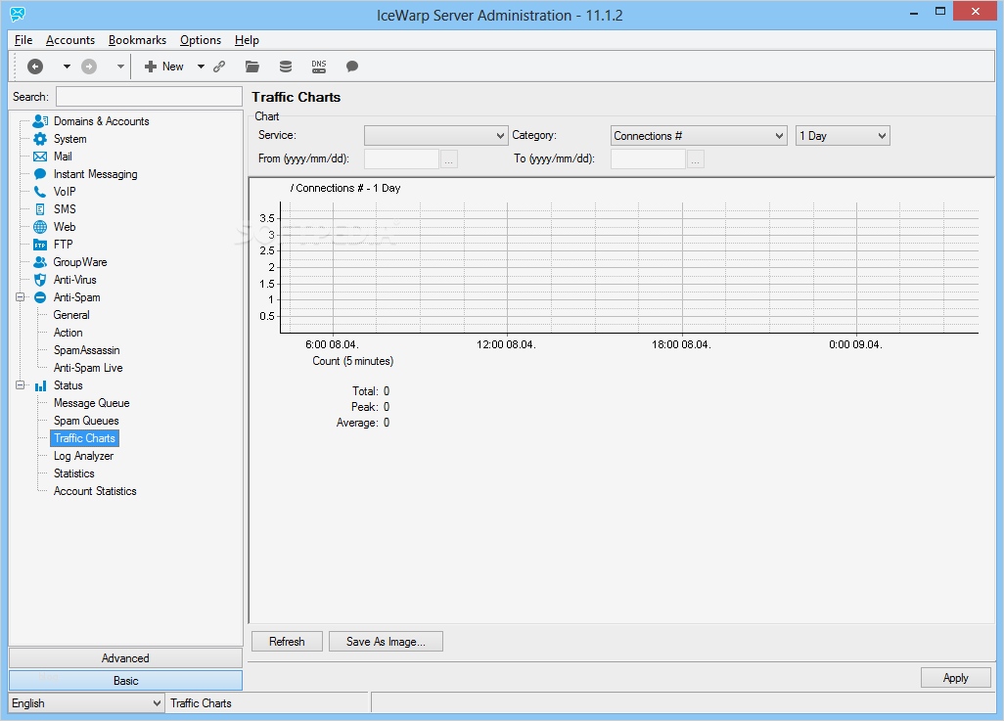Click the folder icon in toolbar
This screenshot has width=1004, height=721.
(x=252, y=67)
